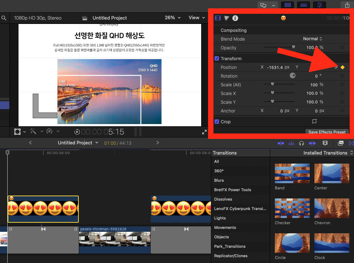Click the Crop onscreen controls icon
This screenshot has width=354, height=263.
point(314,122)
